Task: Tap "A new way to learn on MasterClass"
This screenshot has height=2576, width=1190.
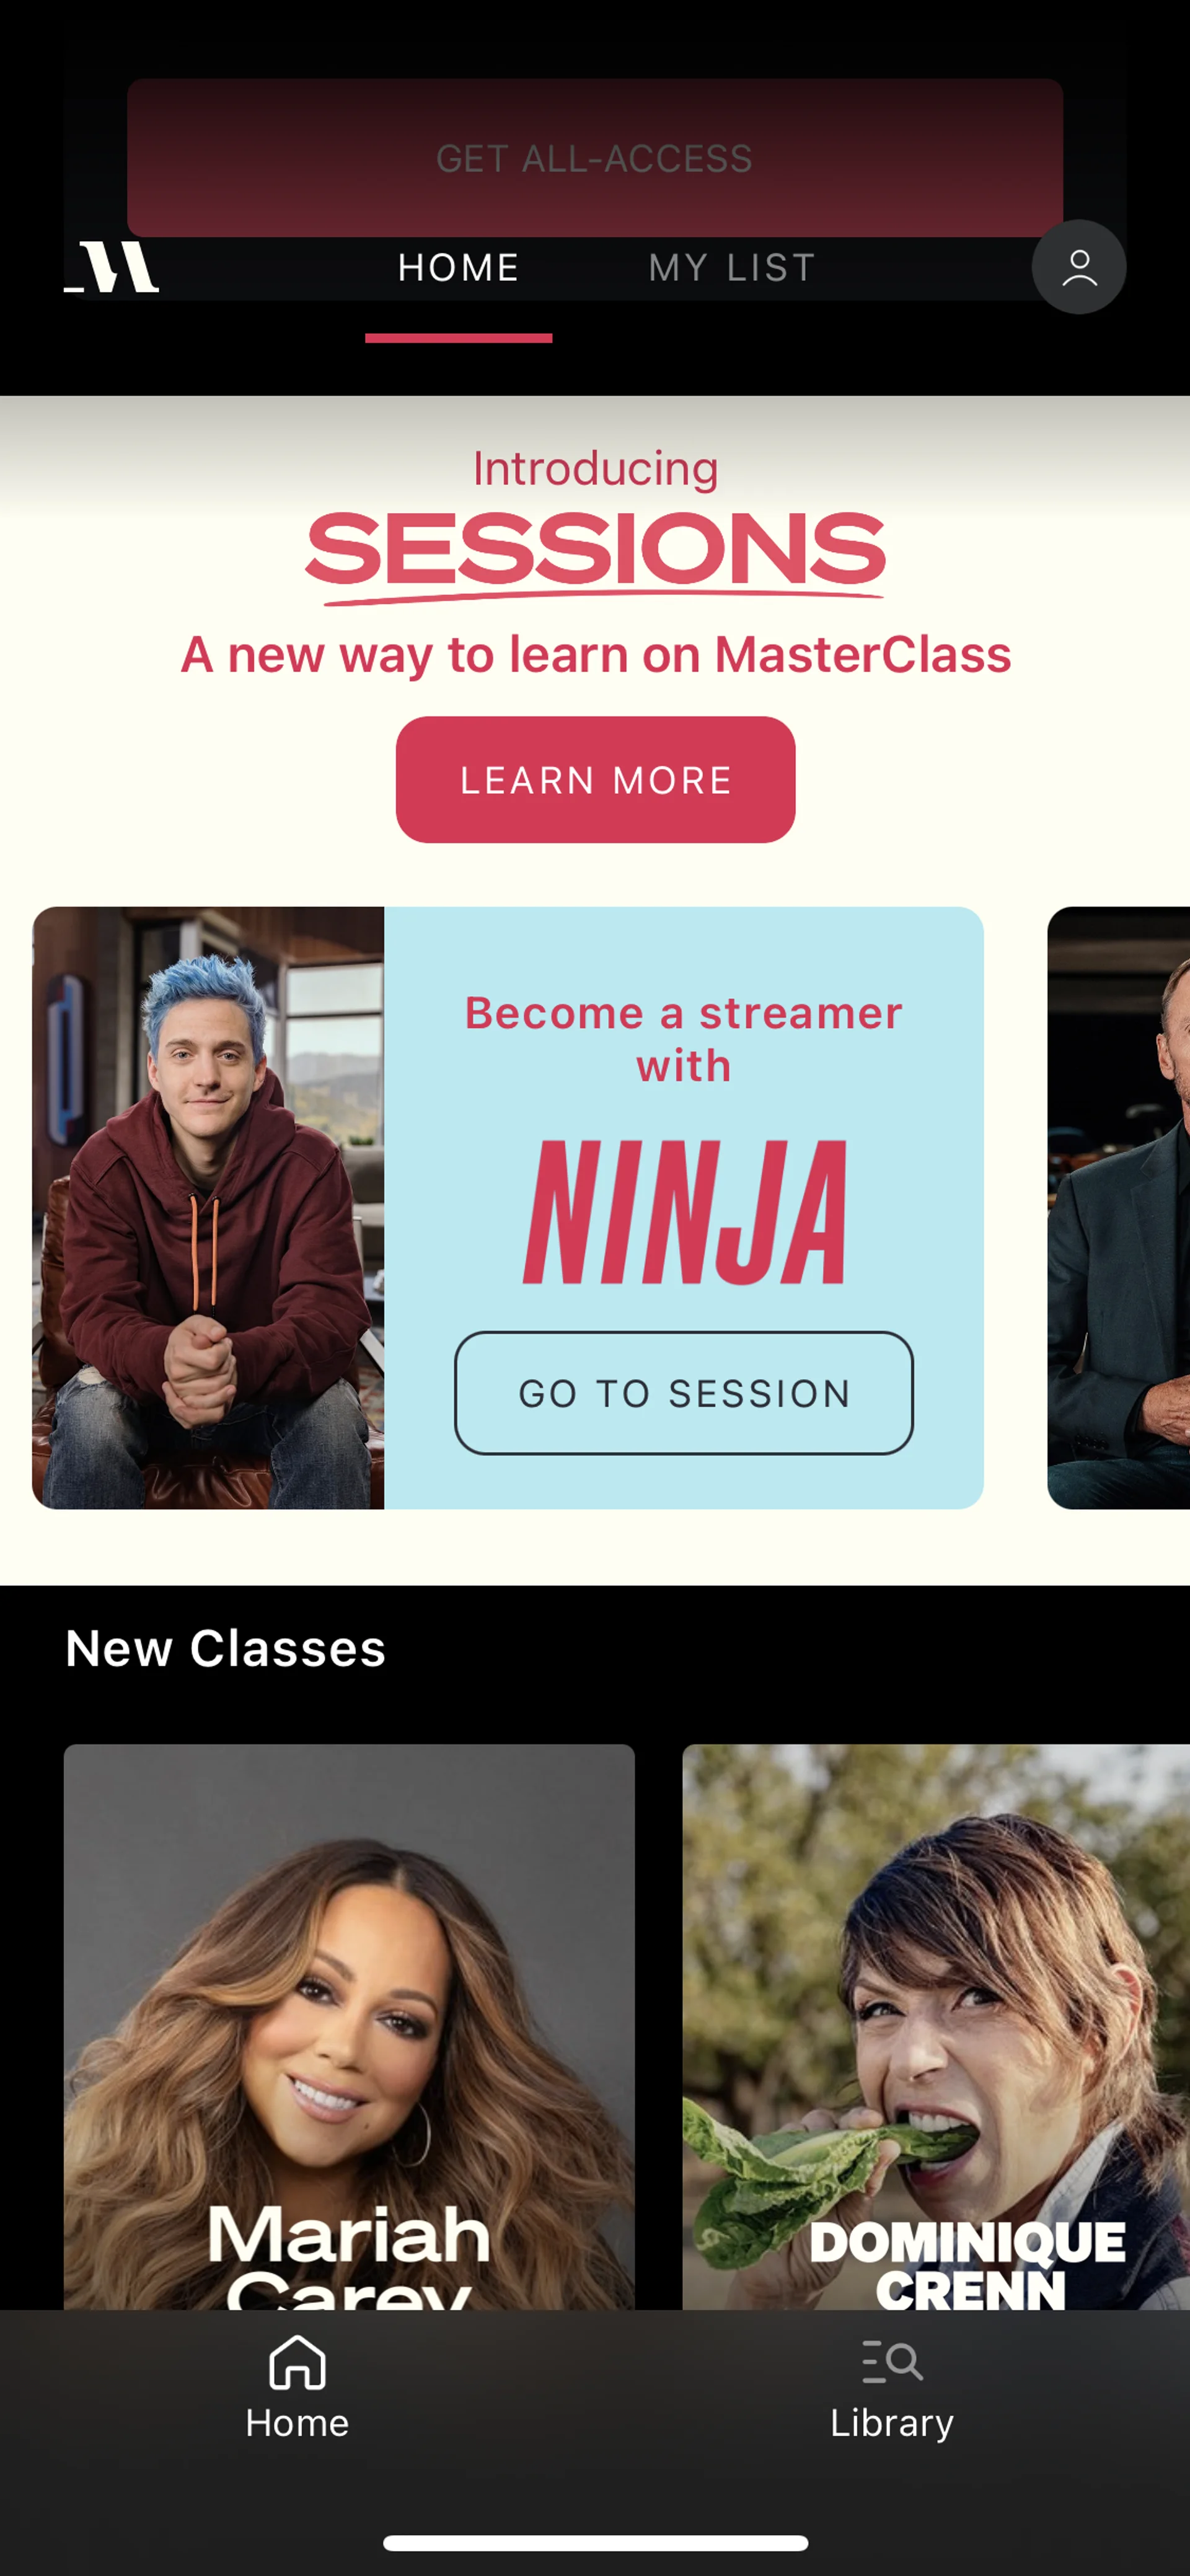Action: tap(595, 656)
